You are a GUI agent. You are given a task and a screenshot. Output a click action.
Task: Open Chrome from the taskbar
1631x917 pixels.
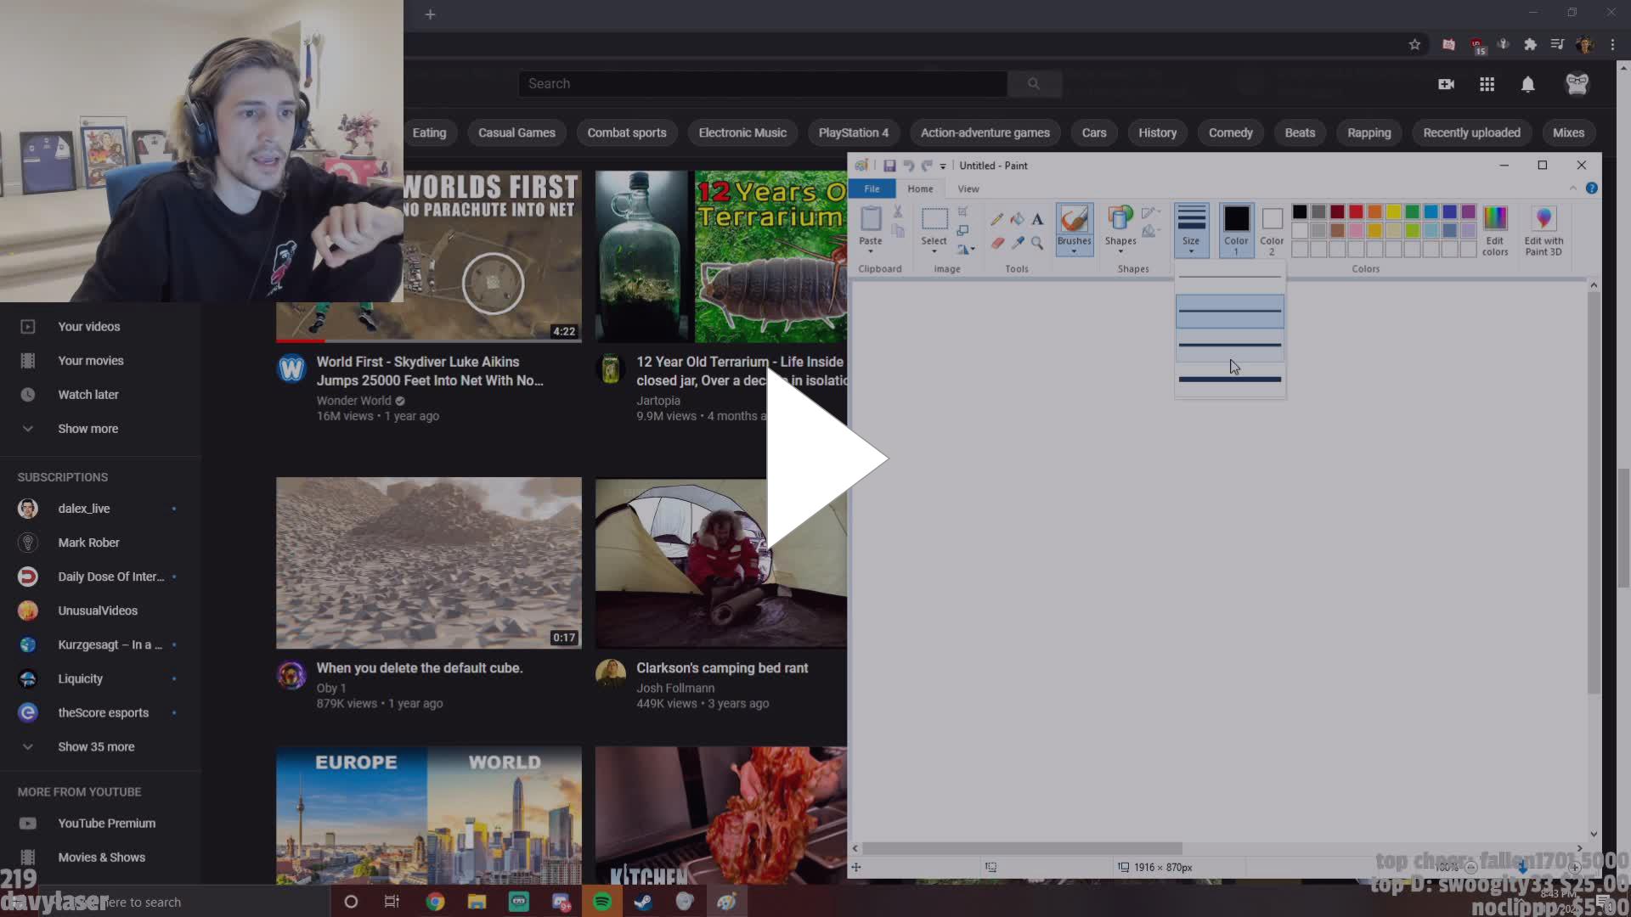[x=435, y=902]
